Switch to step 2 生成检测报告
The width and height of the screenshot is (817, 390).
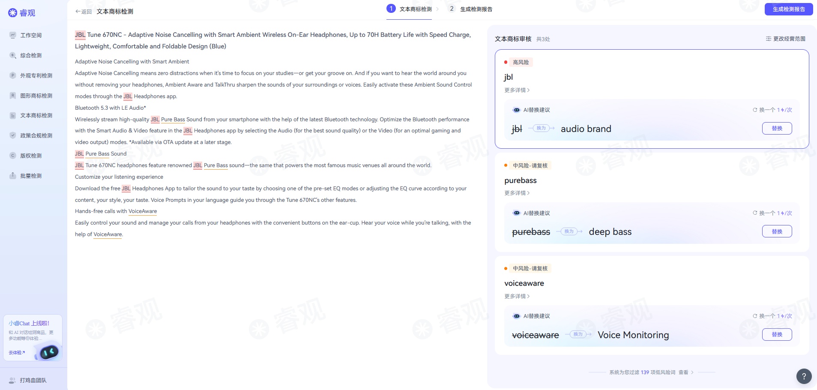pyautogui.click(x=470, y=9)
